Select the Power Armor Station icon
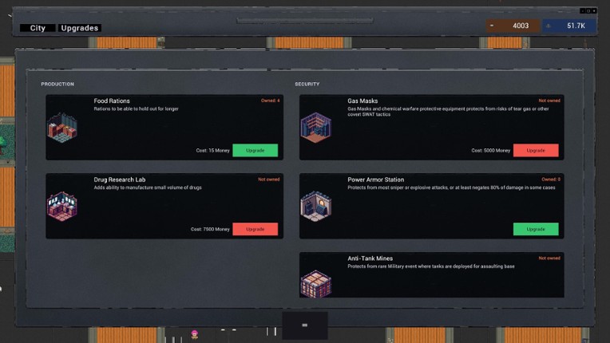Image resolution: width=610 pixels, height=343 pixels. coord(315,206)
